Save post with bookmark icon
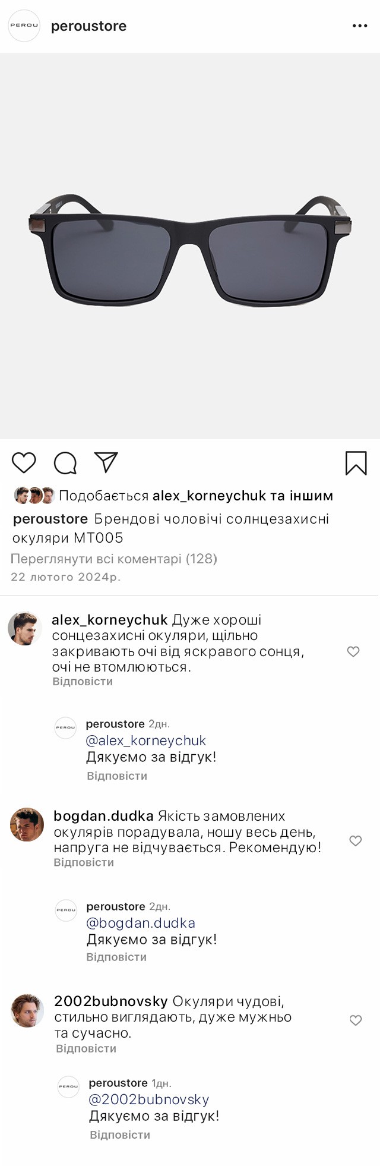 point(356,463)
